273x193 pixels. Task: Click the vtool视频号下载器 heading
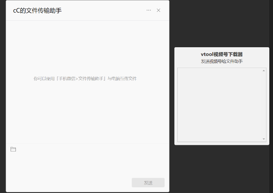pos(222,54)
